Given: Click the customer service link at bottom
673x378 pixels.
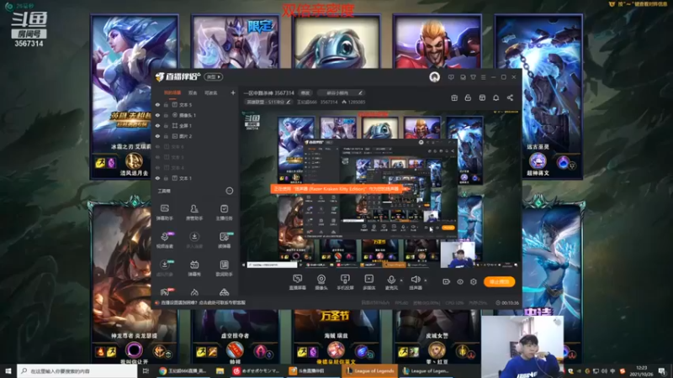Looking at the screenshot, I should pyautogui.click(x=203, y=302).
